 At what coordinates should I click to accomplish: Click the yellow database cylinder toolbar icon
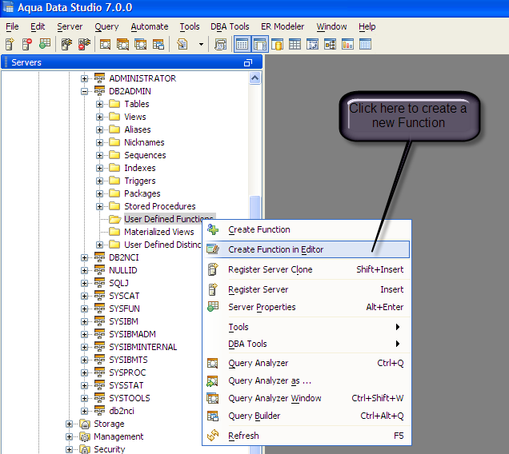(x=277, y=44)
